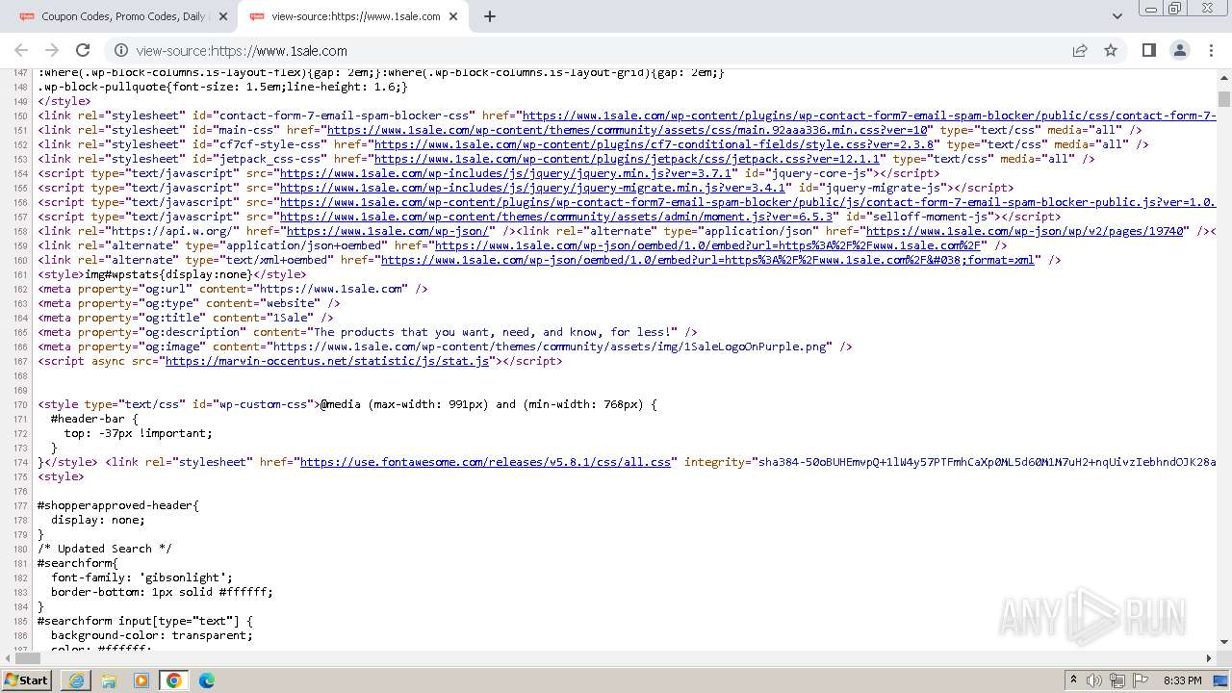Open the volume speaker tray icon
This screenshot has width=1232, height=693.
(x=1094, y=680)
